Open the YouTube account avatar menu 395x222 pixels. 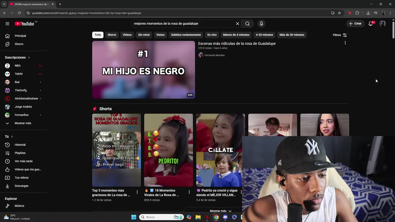(x=383, y=24)
